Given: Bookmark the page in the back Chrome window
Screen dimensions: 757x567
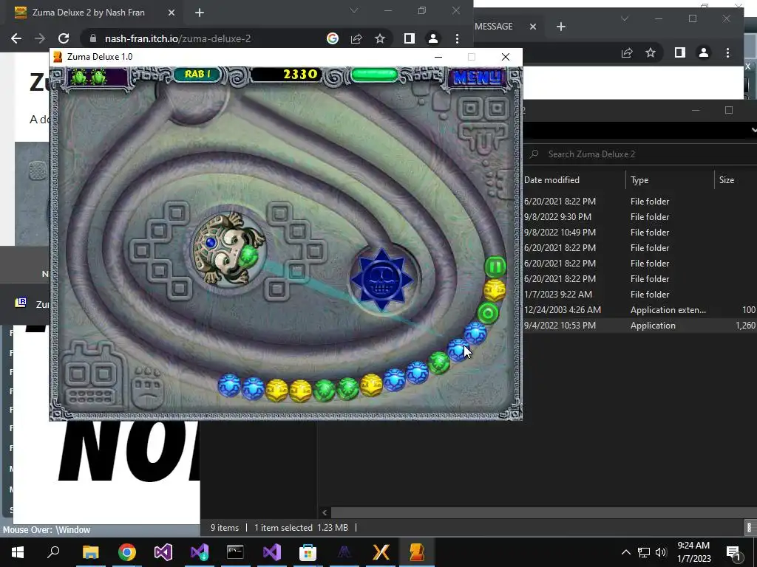Looking at the screenshot, I should 651,52.
